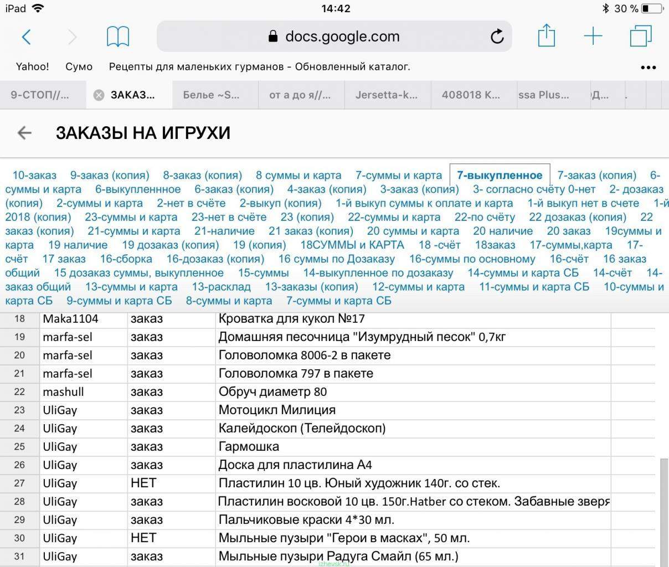Viewport: 669px width, 567px height.
Task: Select cell Пальчиковые краски 4*30 мл.
Action: click(413, 519)
